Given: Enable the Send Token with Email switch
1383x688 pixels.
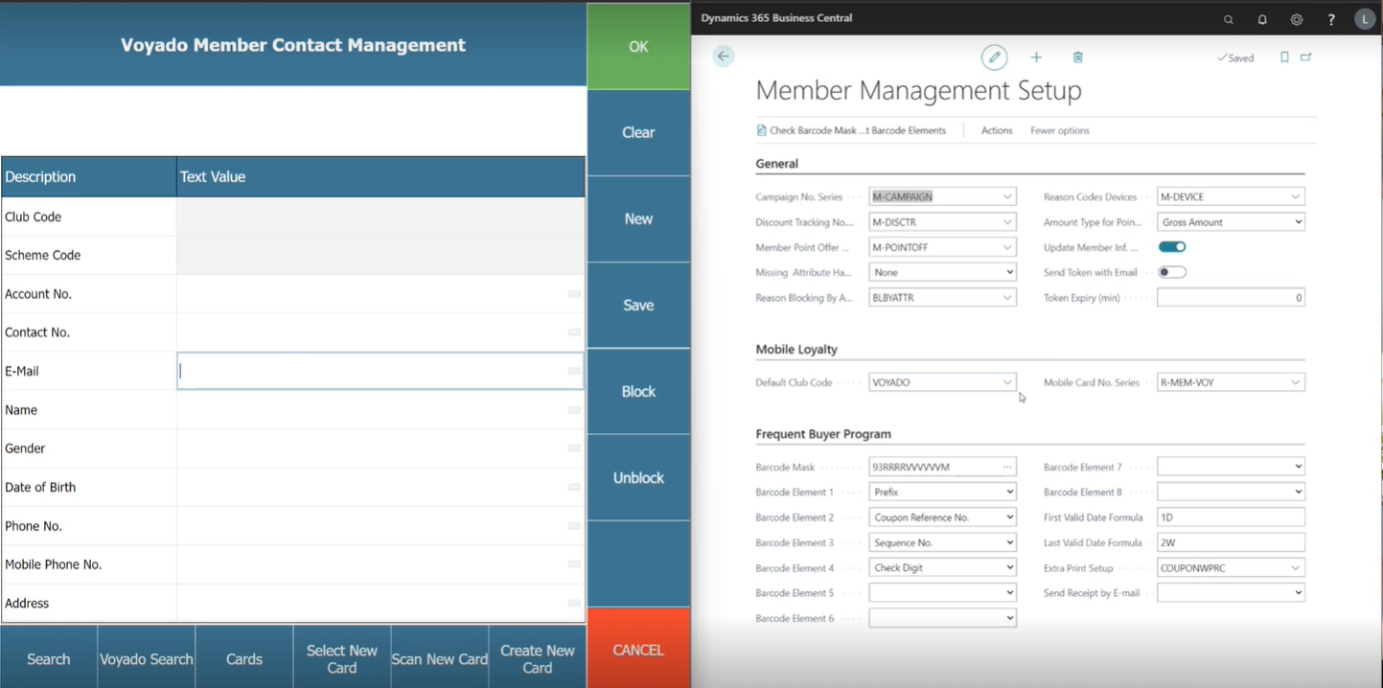Looking at the screenshot, I should [1172, 272].
